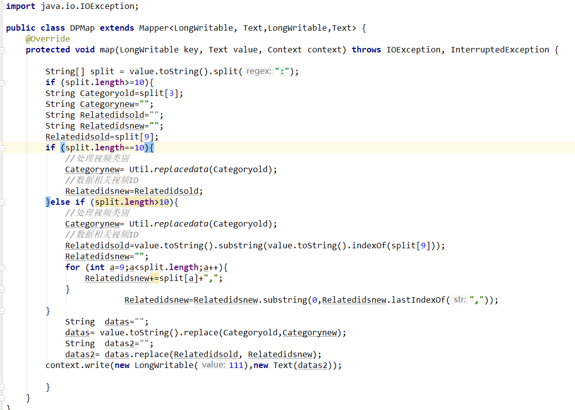575x410 pixels.
Task: Click the first 处理视频类别 comment
Action: 97,159
